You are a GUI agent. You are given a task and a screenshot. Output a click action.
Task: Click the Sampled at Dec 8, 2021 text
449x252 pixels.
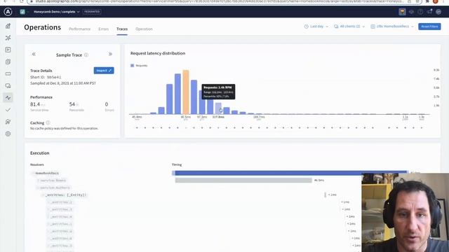63,83
